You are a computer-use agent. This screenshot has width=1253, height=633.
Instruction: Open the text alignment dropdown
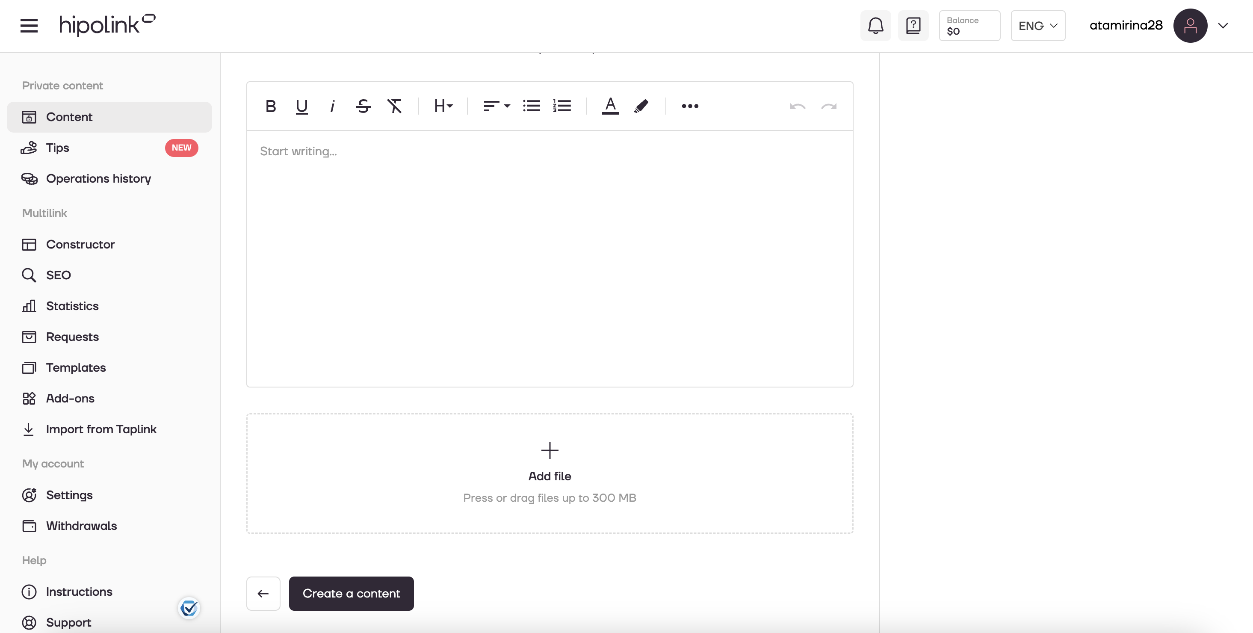coord(496,106)
